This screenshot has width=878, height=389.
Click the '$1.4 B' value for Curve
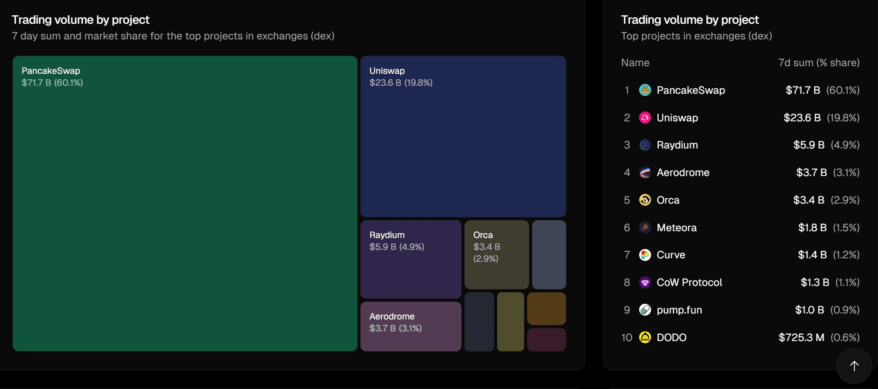point(812,255)
